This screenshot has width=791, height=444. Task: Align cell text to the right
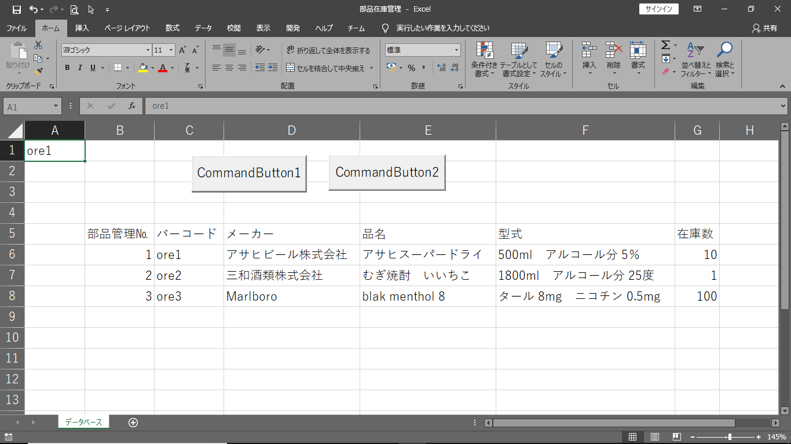242,68
